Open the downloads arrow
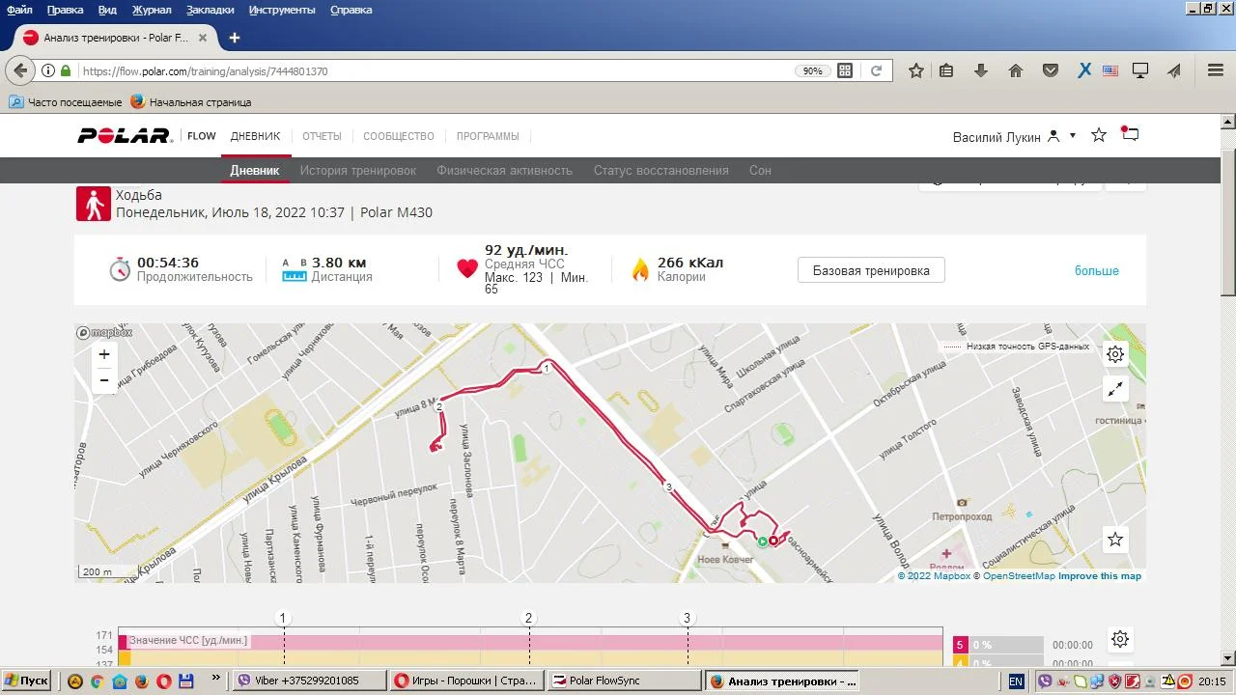The width and height of the screenshot is (1236, 695). point(981,70)
